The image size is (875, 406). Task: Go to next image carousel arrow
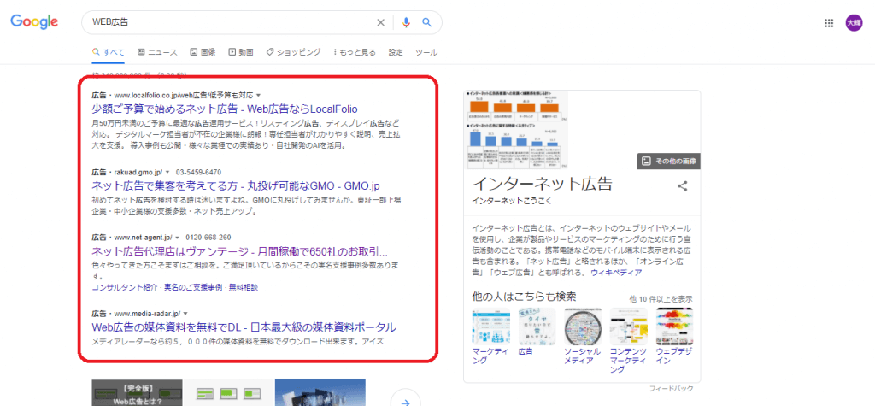(406, 400)
